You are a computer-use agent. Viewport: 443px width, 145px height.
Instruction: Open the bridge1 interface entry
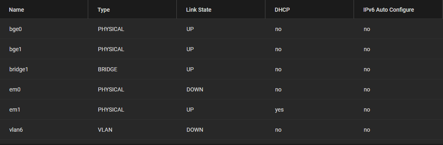(x=19, y=69)
